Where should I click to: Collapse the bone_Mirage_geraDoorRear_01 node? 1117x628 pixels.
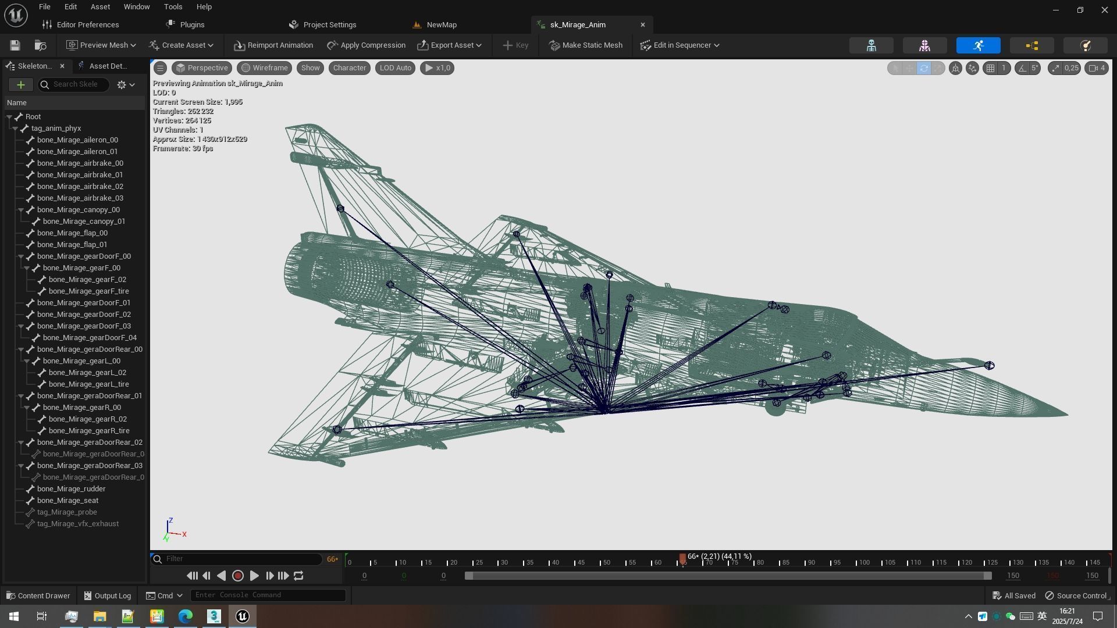coord(21,396)
